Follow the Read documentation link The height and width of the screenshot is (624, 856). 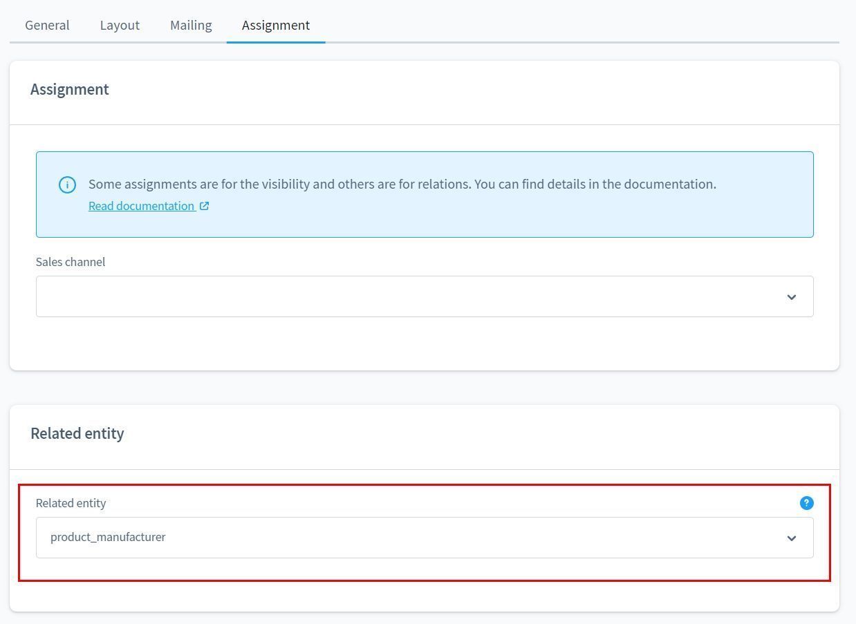[141, 206]
